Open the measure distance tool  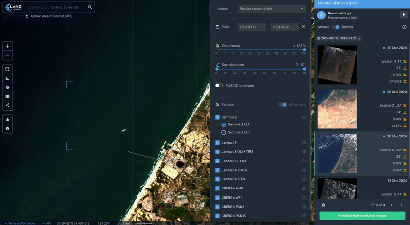(x=7, y=78)
